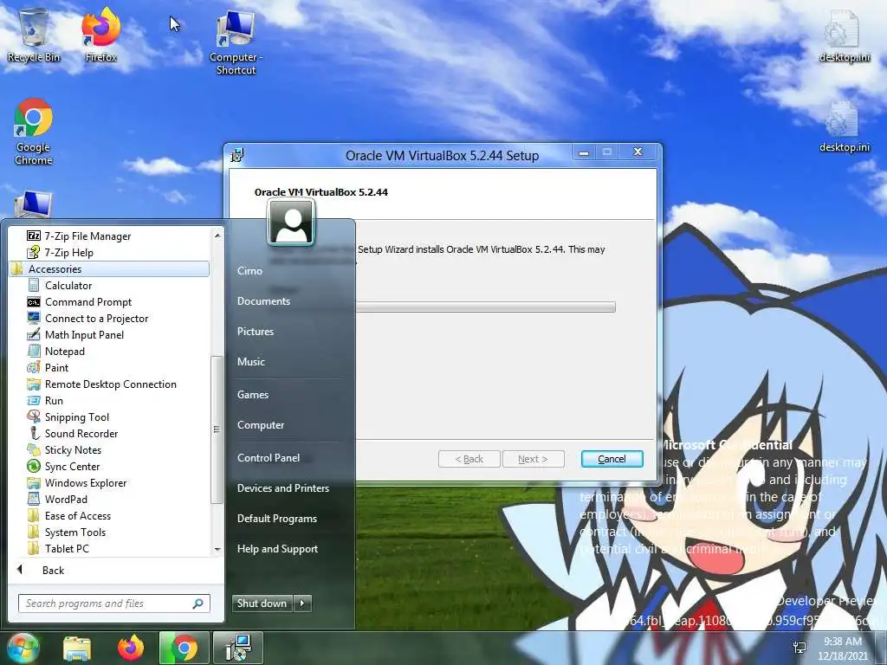Open Sticky Notes icon
Screen dimensions: 887x665
[34, 449]
